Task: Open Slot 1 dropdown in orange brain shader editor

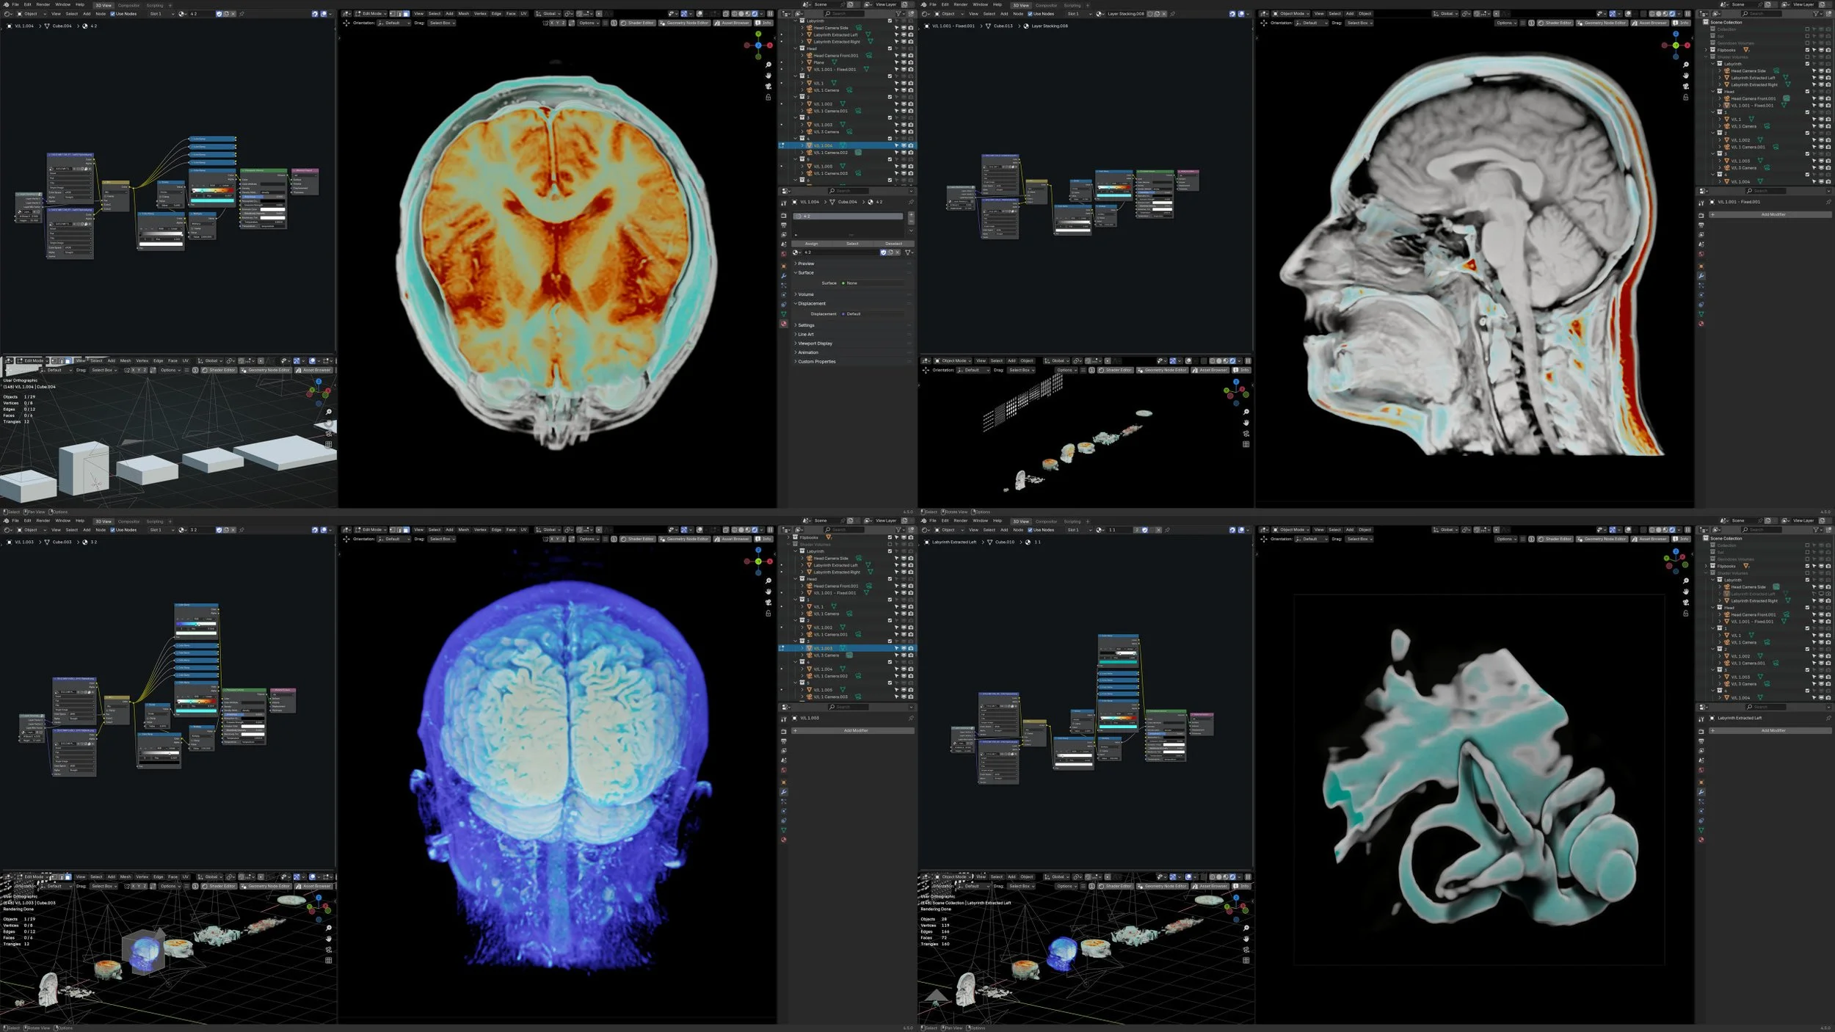Action: [x=161, y=14]
